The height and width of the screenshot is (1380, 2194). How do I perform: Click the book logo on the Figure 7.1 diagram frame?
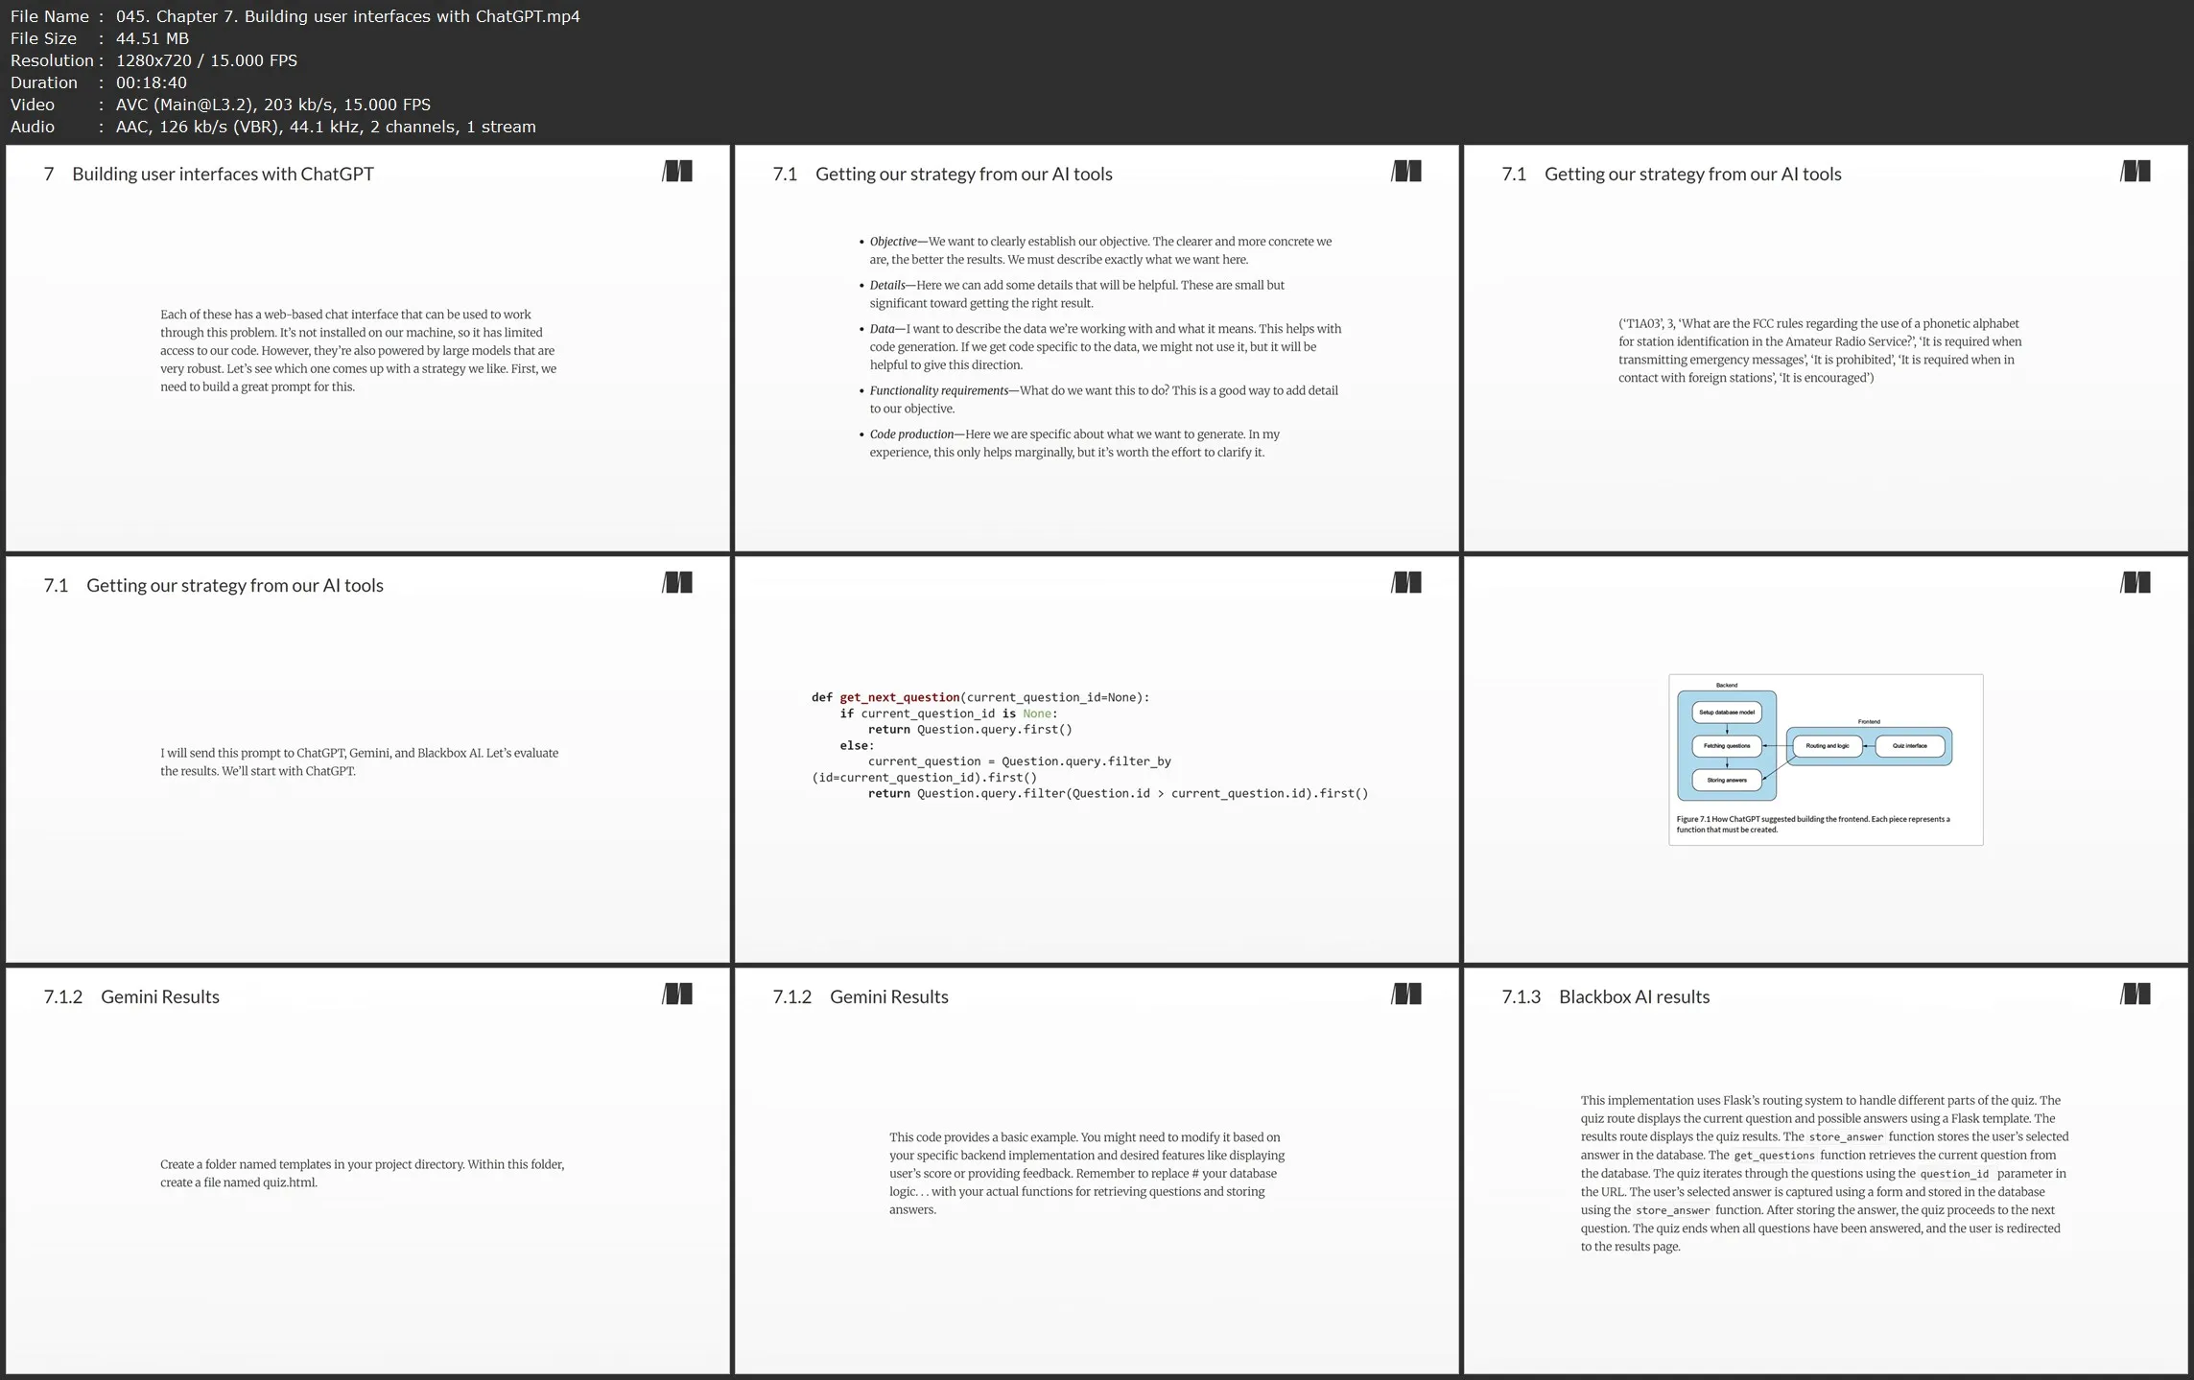pos(2135,583)
